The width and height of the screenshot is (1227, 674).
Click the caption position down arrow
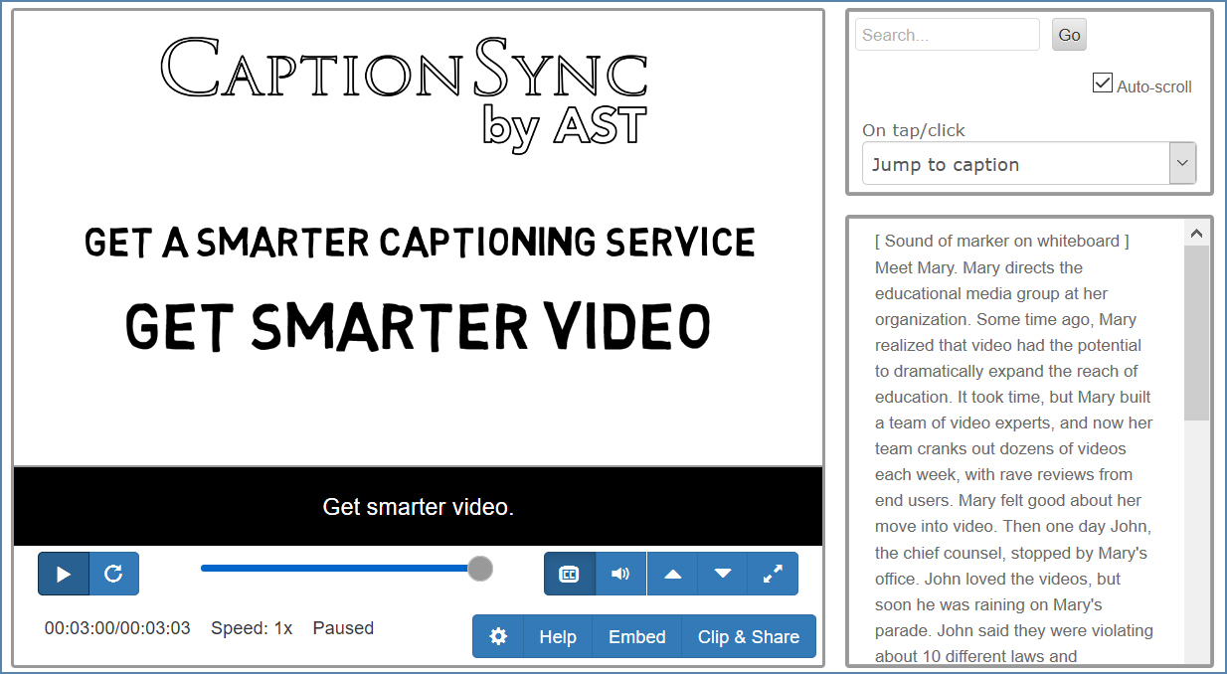722,574
